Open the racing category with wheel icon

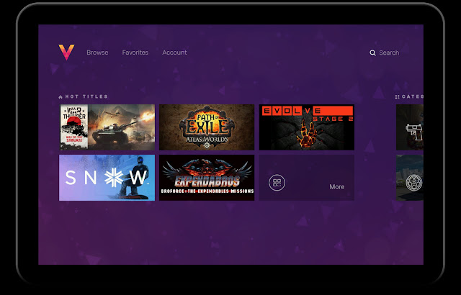(410, 178)
